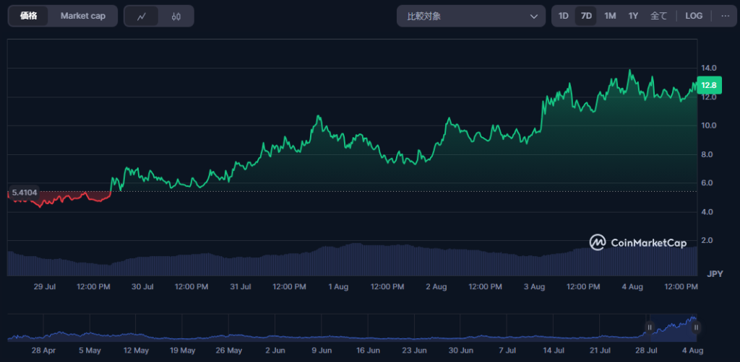Click the 12.8 current price label
740x362 pixels.
709,85
